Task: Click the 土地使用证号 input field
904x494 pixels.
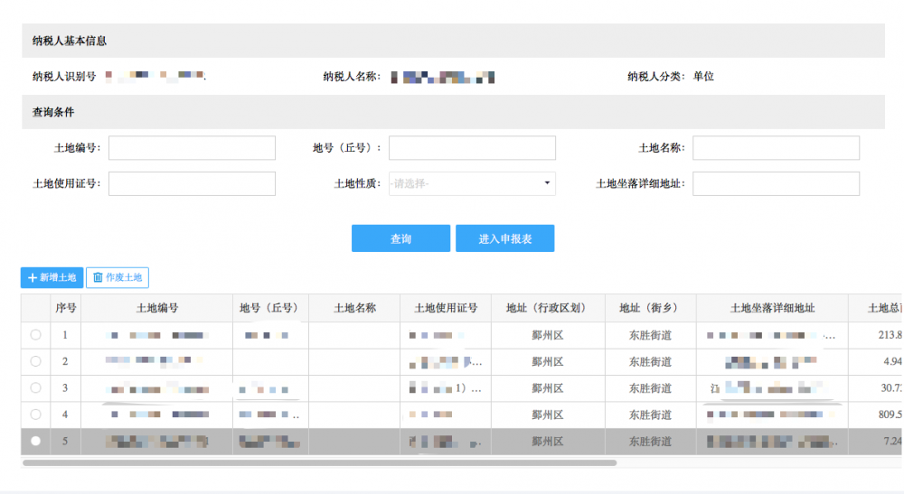Action: [192, 183]
